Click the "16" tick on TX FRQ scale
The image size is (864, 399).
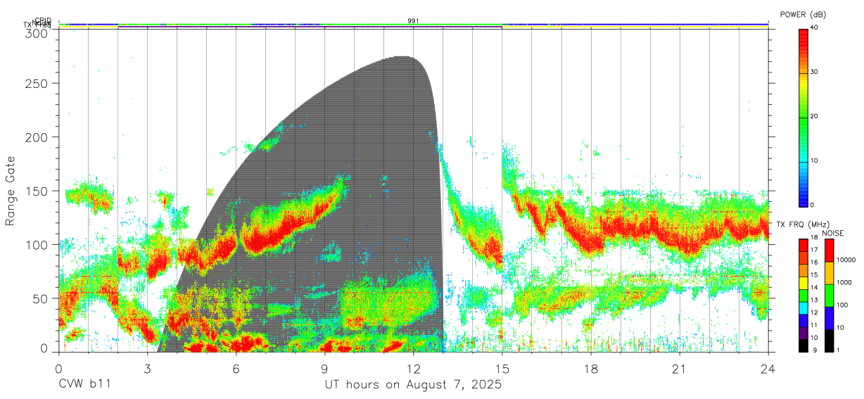pyautogui.click(x=813, y=262)
